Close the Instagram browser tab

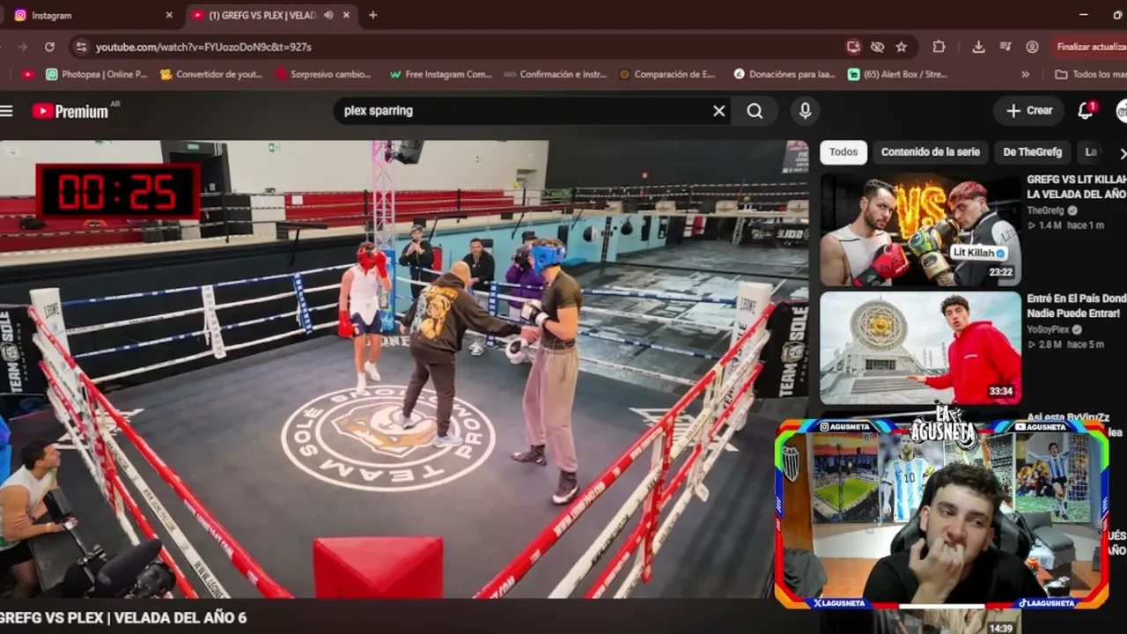pyautogui.click(x=169, y=15)
